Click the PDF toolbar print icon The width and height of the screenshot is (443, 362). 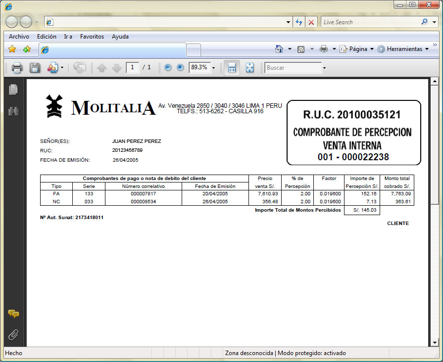(x=17, y=68)
